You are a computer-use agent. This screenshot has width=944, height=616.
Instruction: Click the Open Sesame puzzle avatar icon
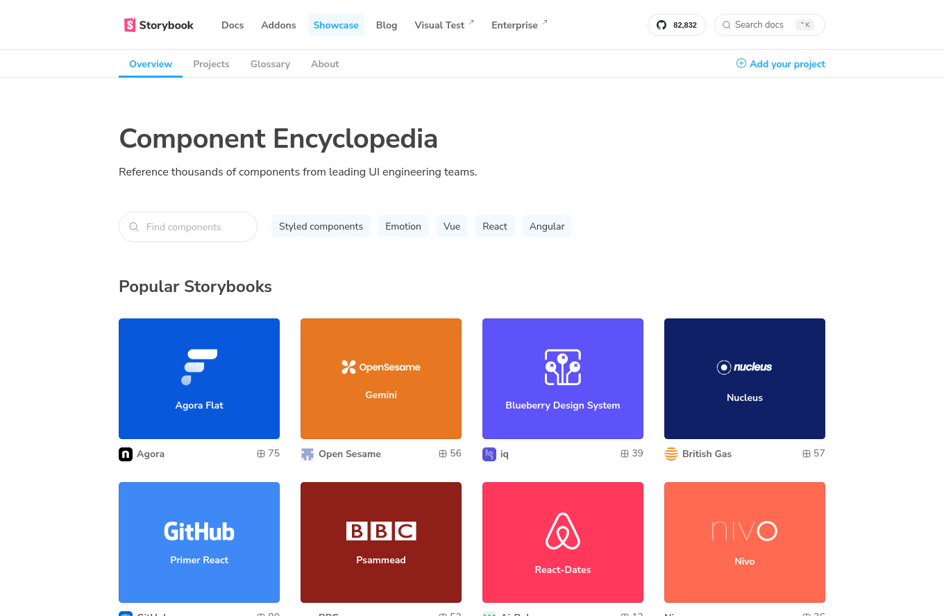[307, 454]
